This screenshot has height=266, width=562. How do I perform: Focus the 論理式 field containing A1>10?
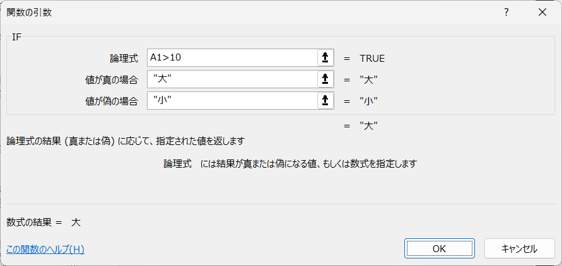click(x=232, y=57)
